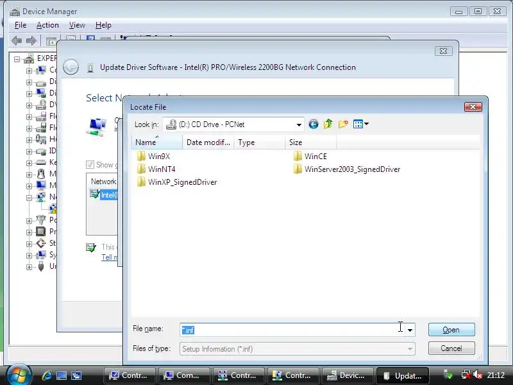This screenshot has width=513, height=385.
Task: Sort files by Type column
Action: click(260, 142)
